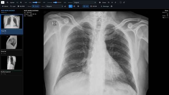Open the Ventana preset dropdown showing Original
The image size is (169, 95).
coord(84,2)
